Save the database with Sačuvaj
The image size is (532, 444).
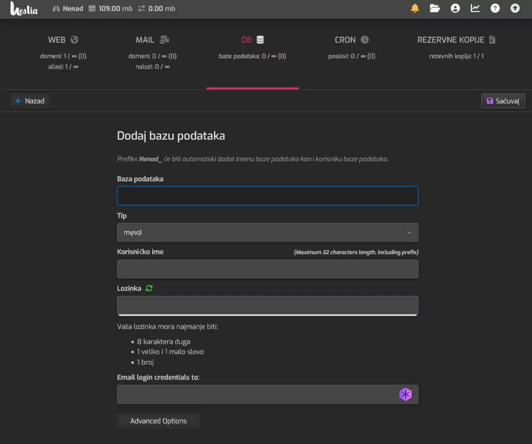(x=503, y=101)
